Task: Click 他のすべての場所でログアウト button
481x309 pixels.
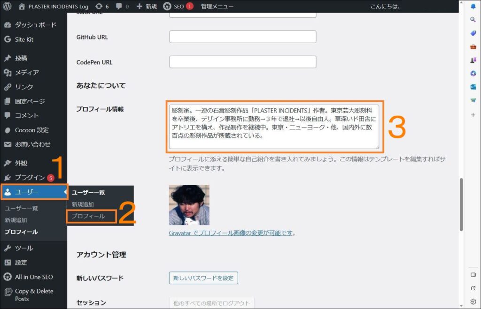Action: [212, 303]
